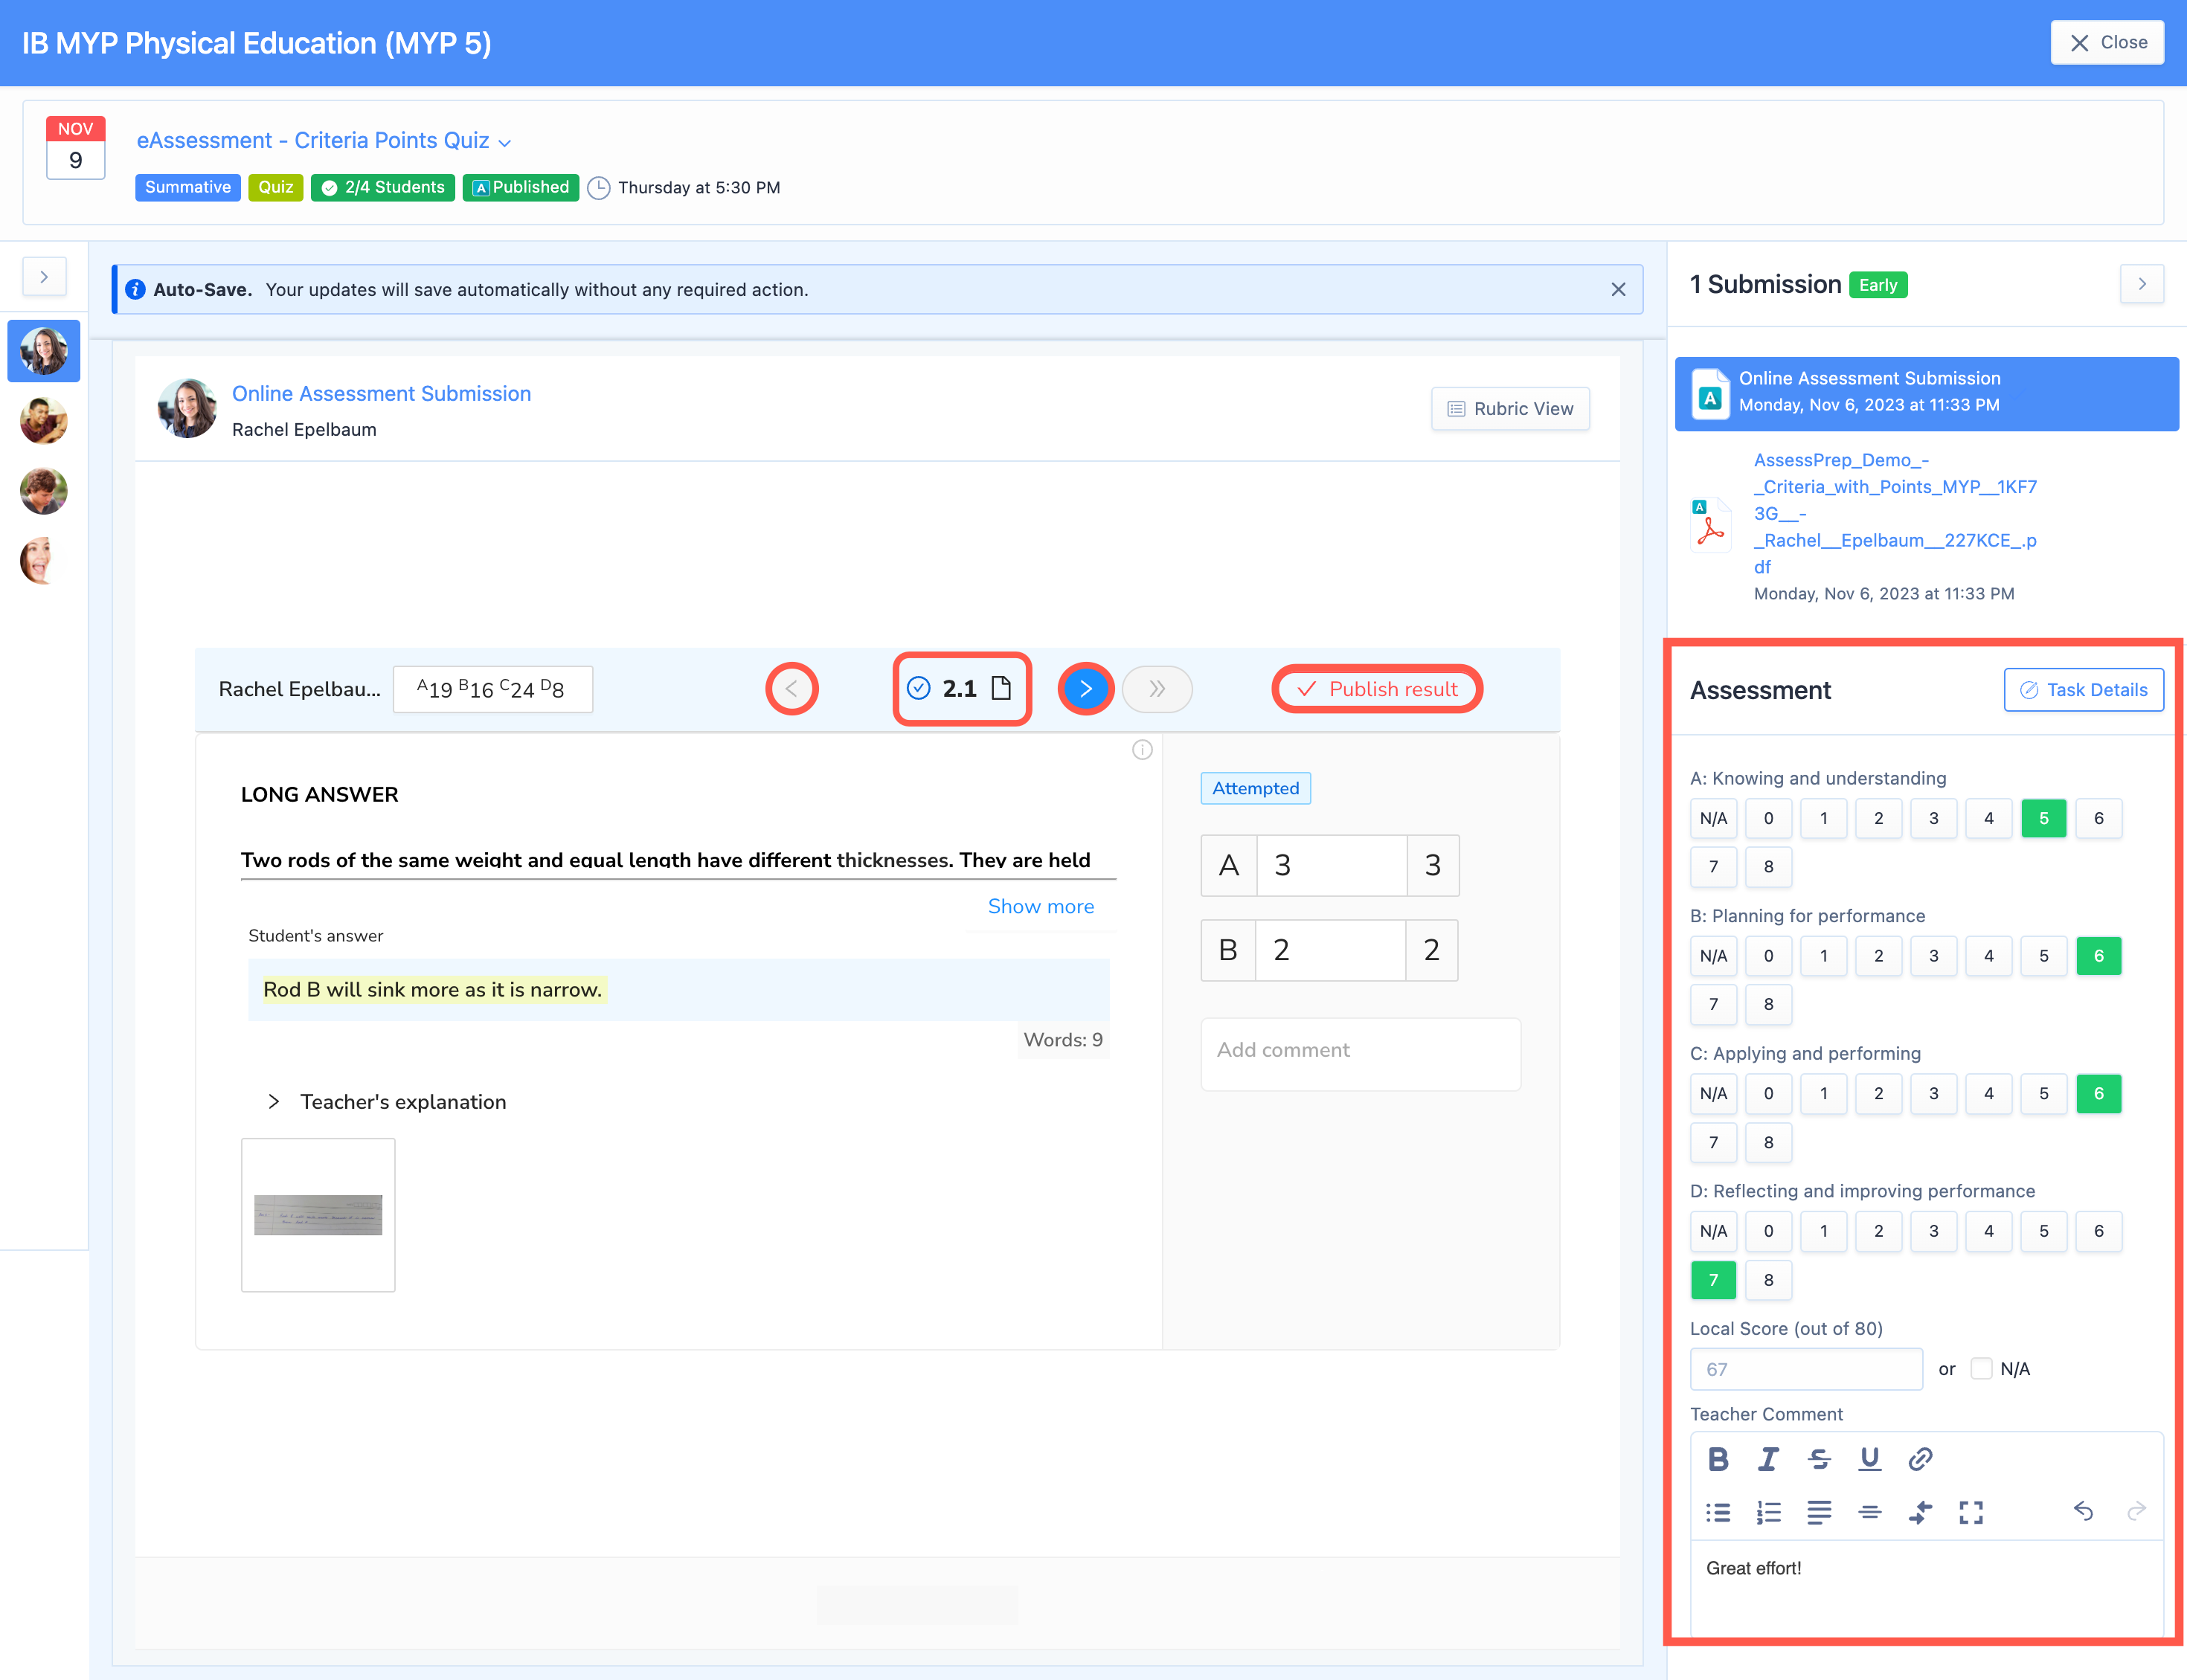Set criterion A Knowing and understanding to N/A
The height and width of the screenshot is (1680, 2187).
click(1713, 818)
